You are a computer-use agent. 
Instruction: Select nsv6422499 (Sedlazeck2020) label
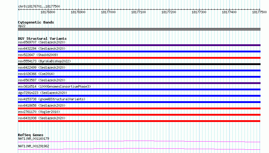click(x=42, y=67)
